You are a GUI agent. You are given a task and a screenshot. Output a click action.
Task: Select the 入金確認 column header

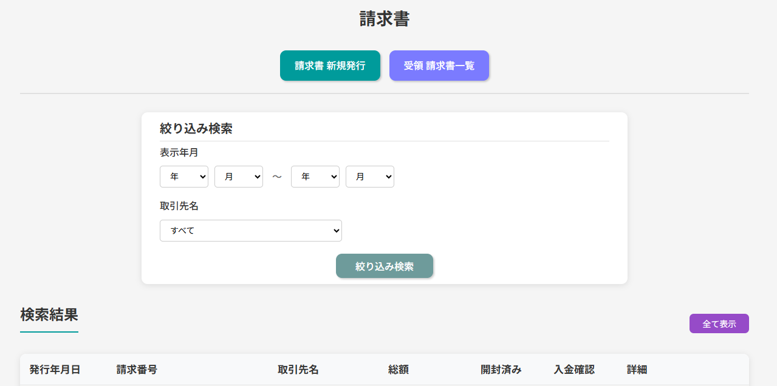(x=574, y=370)
